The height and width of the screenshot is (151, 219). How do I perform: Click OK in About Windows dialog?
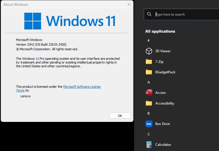120,116
